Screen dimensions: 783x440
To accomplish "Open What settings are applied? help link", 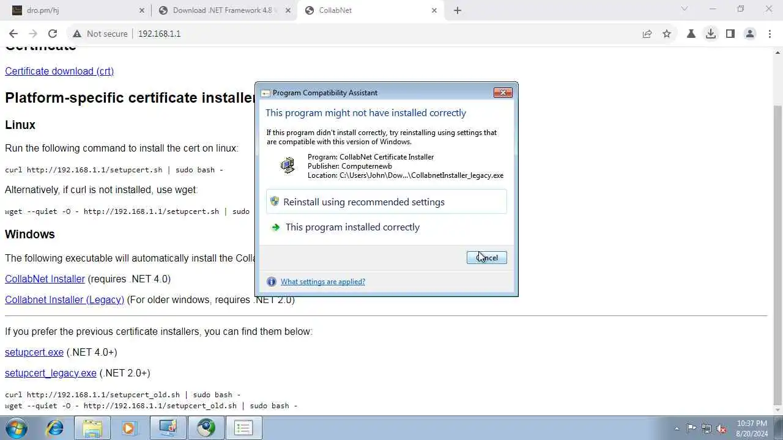I will pos(323,282).
